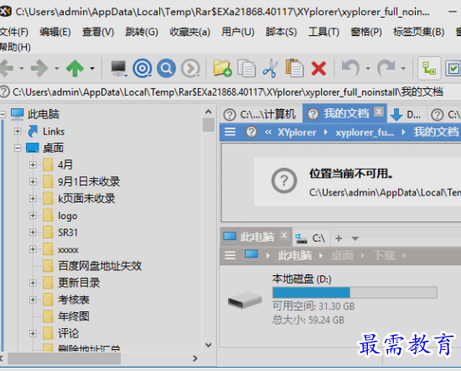
Task: Expand the Links tree node
Action: 18,131
